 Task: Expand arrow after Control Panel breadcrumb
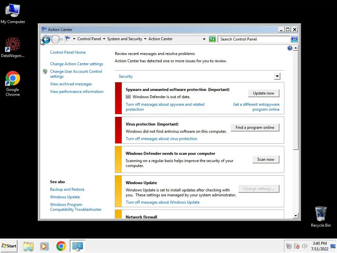click(104, 39)
